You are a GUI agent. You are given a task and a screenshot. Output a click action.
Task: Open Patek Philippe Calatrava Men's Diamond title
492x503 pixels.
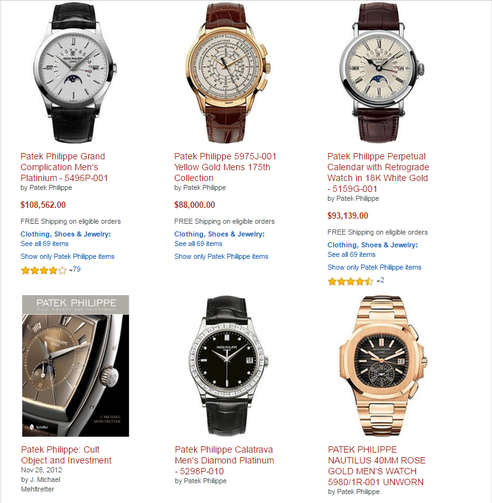tap(225, 460)
